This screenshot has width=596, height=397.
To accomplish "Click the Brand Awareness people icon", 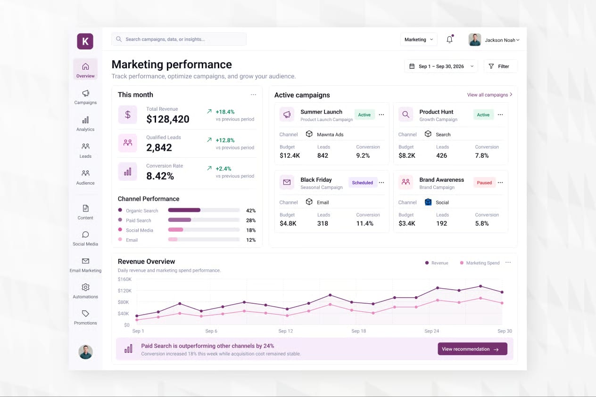I will pyautogui.click(x=406, y=182).
